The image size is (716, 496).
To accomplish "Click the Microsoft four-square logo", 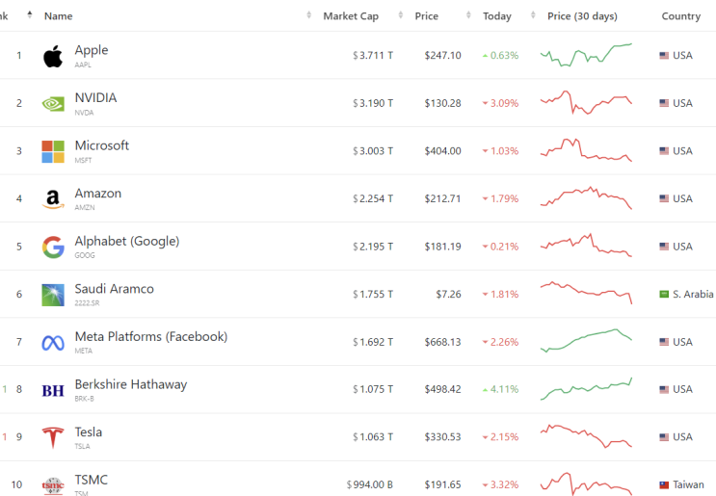I will (x=53, y=151).
